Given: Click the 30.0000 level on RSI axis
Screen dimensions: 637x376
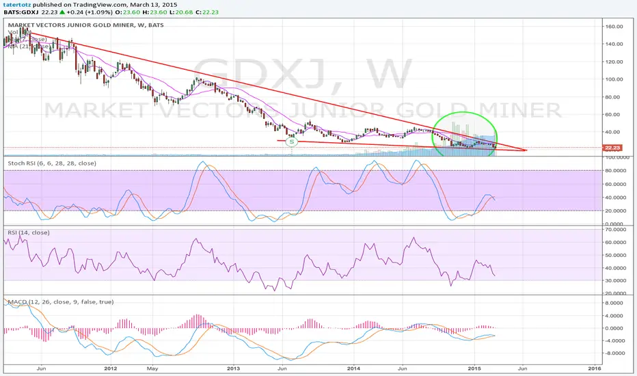Looking at the screenshot, I should click(x=615, y=280).
